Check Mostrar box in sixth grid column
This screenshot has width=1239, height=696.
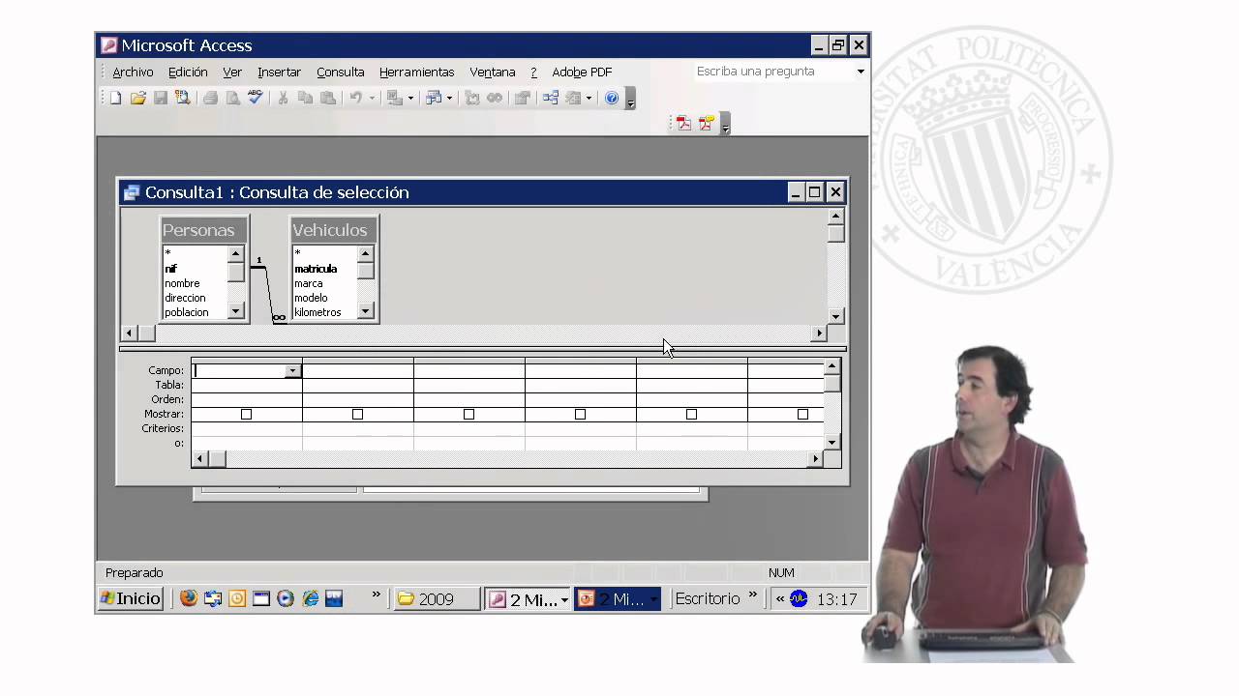[x=802, y=414]
